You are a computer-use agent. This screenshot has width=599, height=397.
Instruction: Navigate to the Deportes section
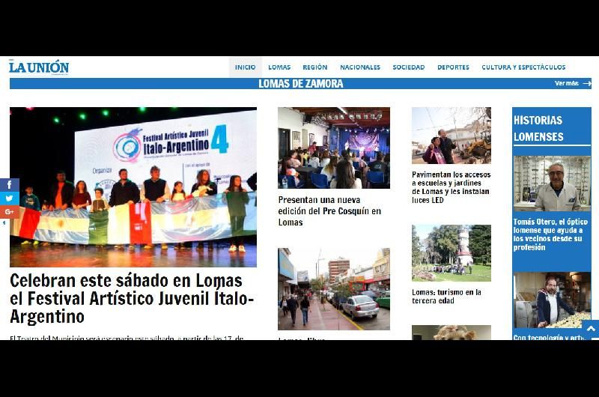click(x=453, y=67)
